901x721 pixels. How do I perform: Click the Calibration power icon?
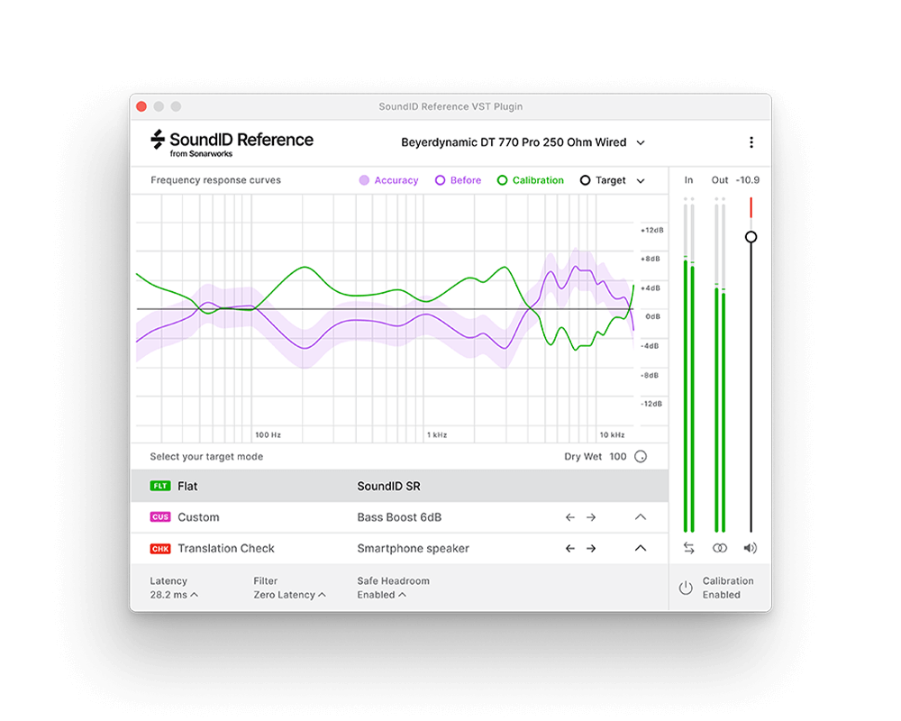pyautogui.click(x=686, y=588)
